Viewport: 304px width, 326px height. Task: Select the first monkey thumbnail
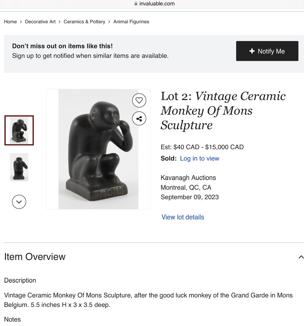pos(19,130)
